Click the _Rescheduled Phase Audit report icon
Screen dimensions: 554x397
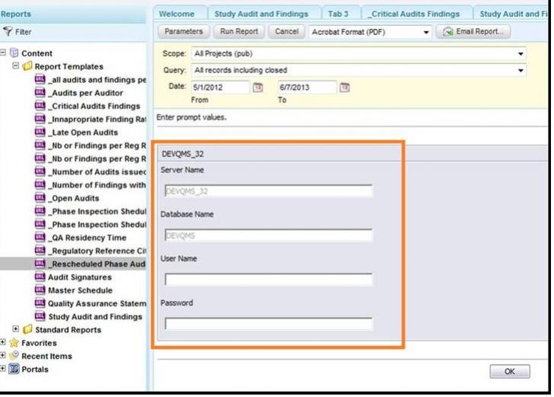40,263
